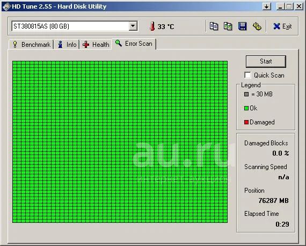306x246 pixels.
Task: Click the thermometer temperature icon
Action: click(152, 26)
